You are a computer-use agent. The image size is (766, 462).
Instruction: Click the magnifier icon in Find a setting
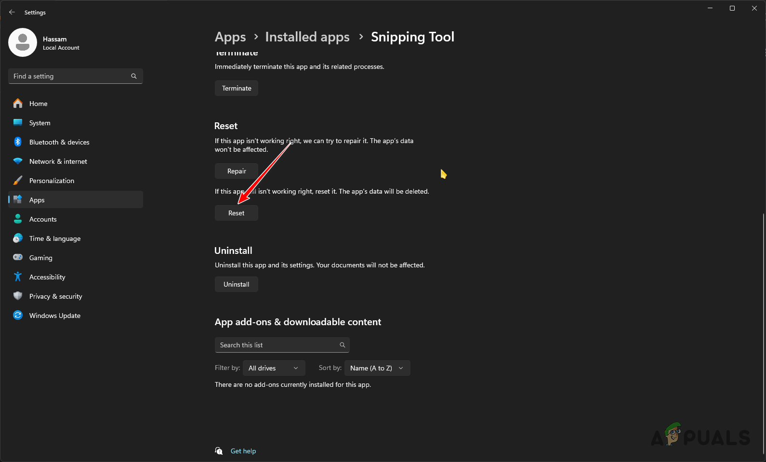tap(134, 76)
